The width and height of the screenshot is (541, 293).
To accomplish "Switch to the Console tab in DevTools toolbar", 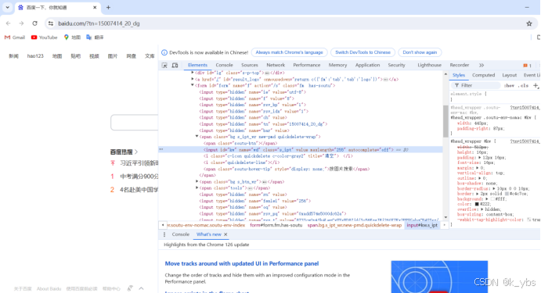I will click(224, 65).
